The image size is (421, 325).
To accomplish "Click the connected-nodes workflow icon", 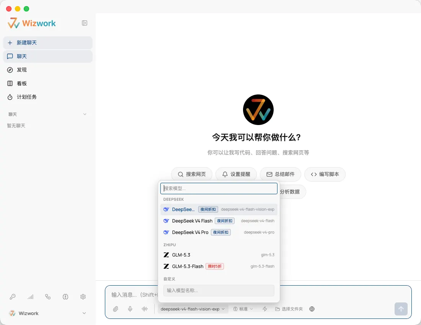I will [x=48, y=297].
